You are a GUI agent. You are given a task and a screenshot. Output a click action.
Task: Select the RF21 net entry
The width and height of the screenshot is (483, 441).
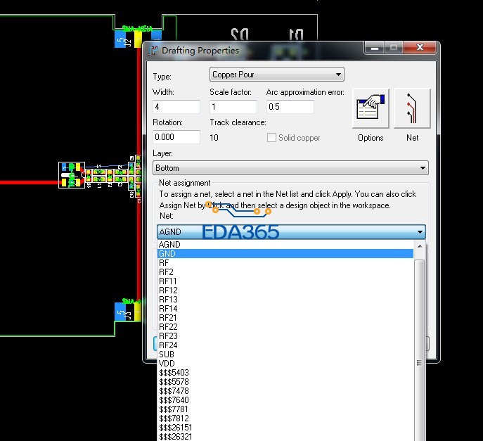tap(285, 318)
